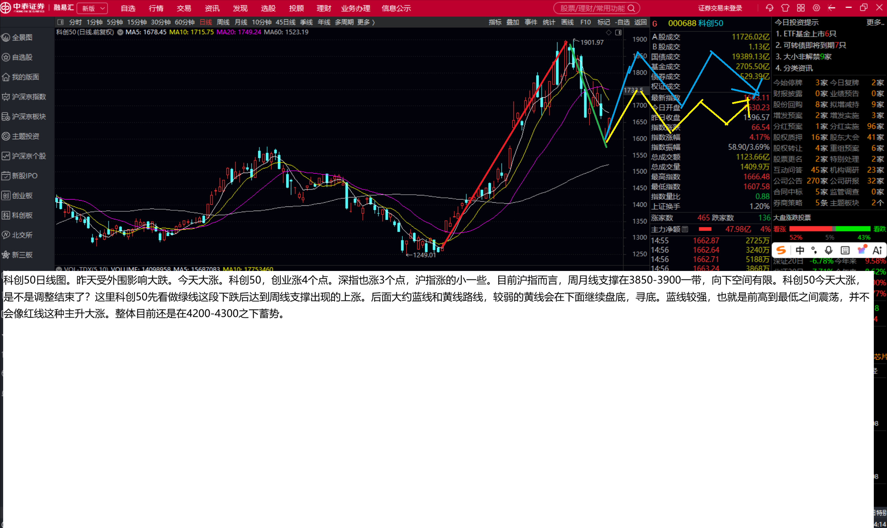Switch to the 行情 menu
Screen dimensions: 887x528
[x=156, y=8]
